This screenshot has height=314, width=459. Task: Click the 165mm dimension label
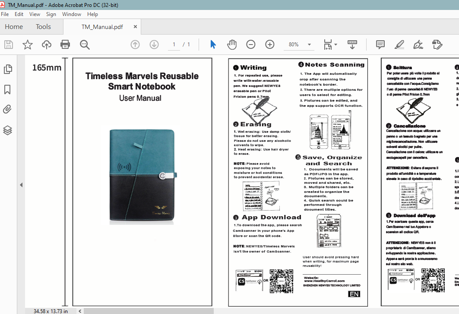pos(47,67)
